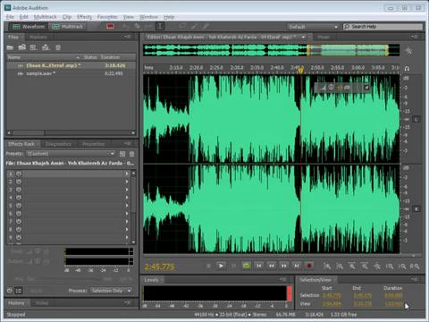This screenshot has height=322, width=429.
Task: Click Zoom In at In Point icon
Action: tap(390, 267)
